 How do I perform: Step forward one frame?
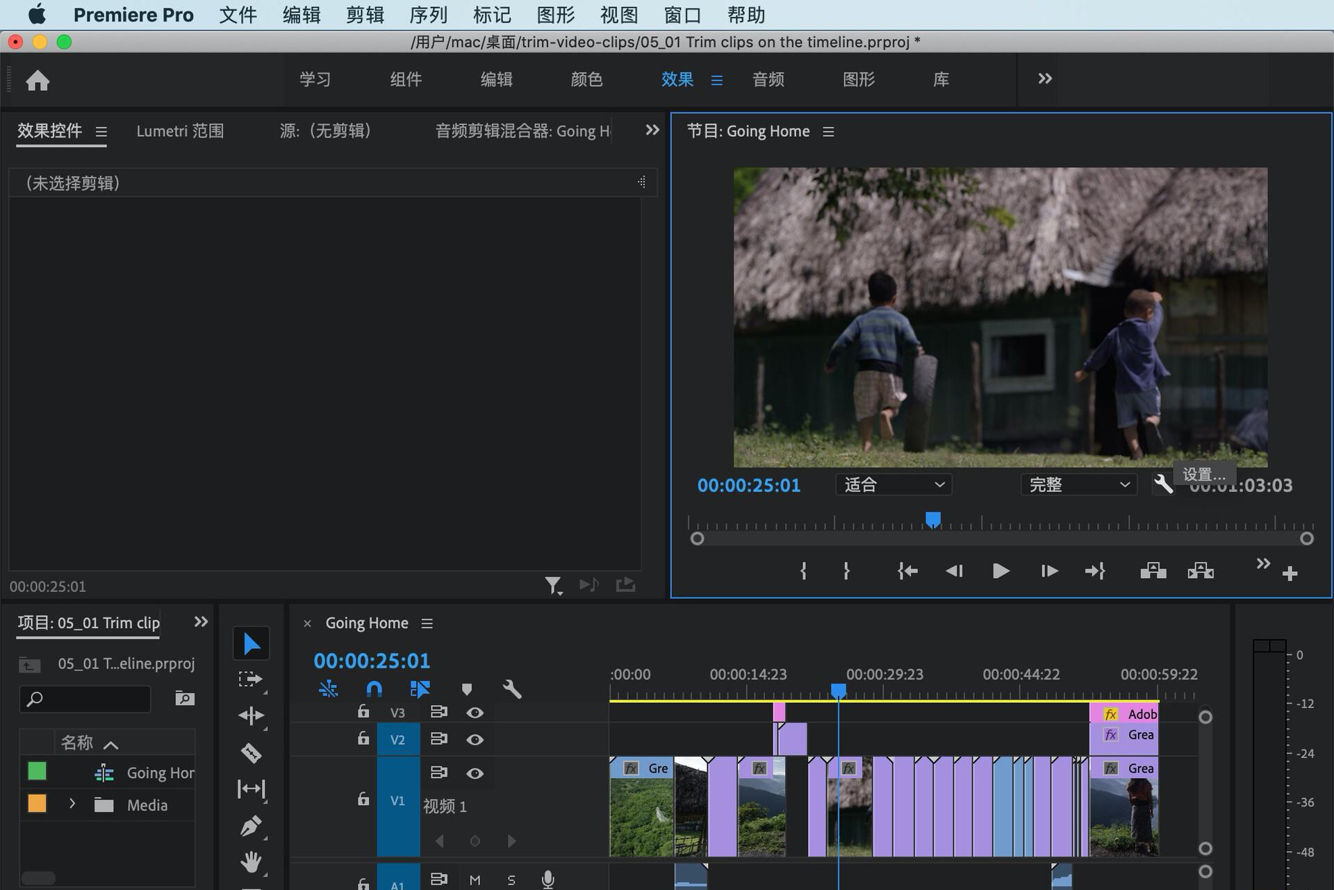pyautogui.click(x=1049, y=571)
